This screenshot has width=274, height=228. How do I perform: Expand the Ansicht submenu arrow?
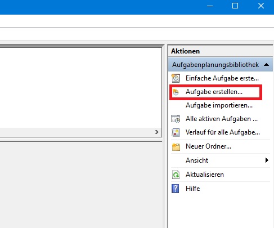(267, 160)
